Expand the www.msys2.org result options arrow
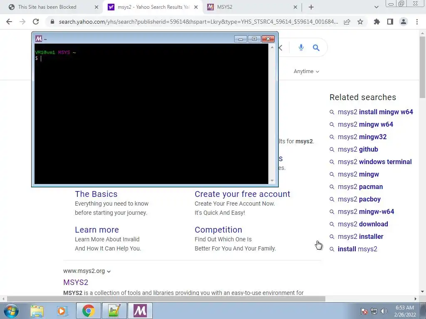 coord(109,271)
